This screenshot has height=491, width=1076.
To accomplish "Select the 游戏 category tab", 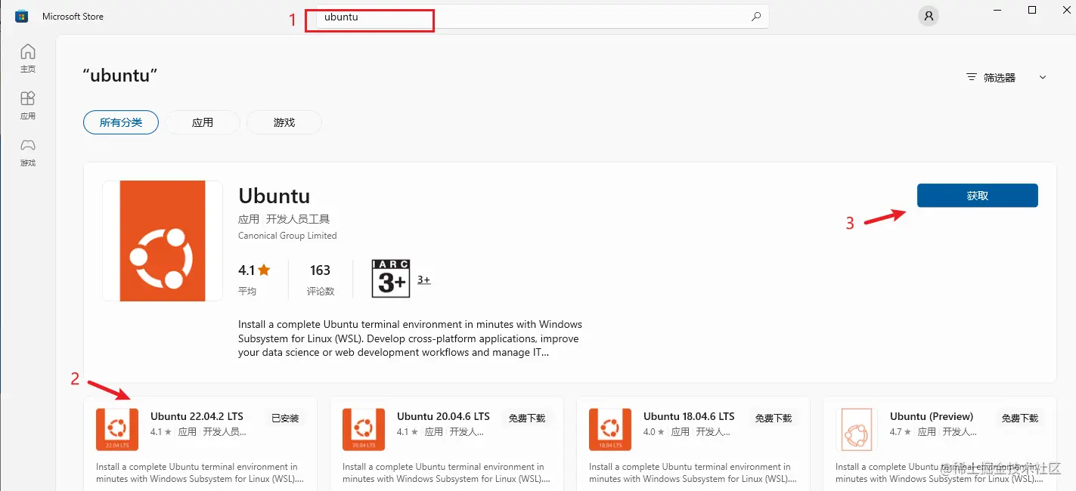I will (x=284, y=122).
